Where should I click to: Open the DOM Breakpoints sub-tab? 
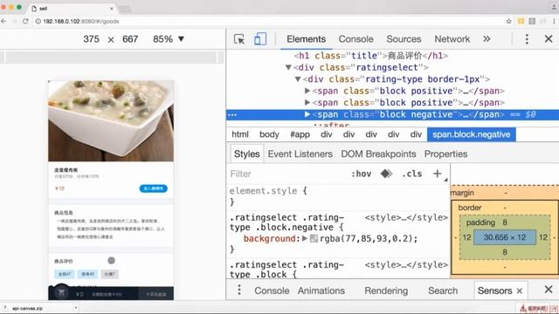[x=378, y=154]
